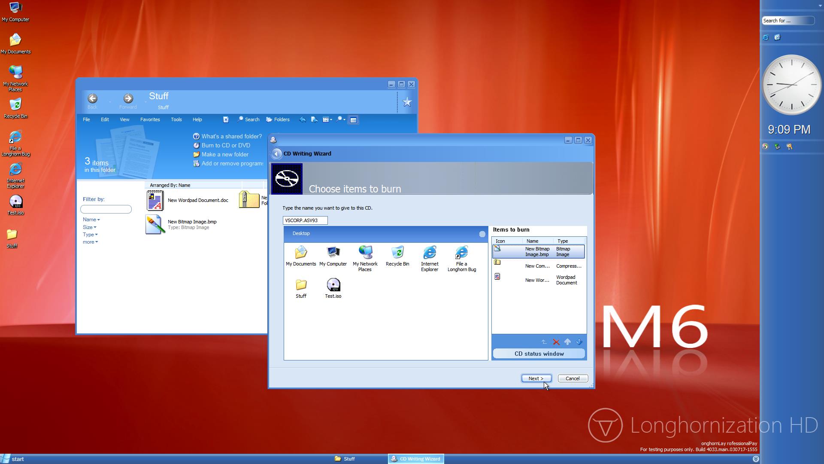The height and width of the screenshot is (464, 824).
Task: Select Test.iso in the Desktop pane
Action: click(333, 288)
